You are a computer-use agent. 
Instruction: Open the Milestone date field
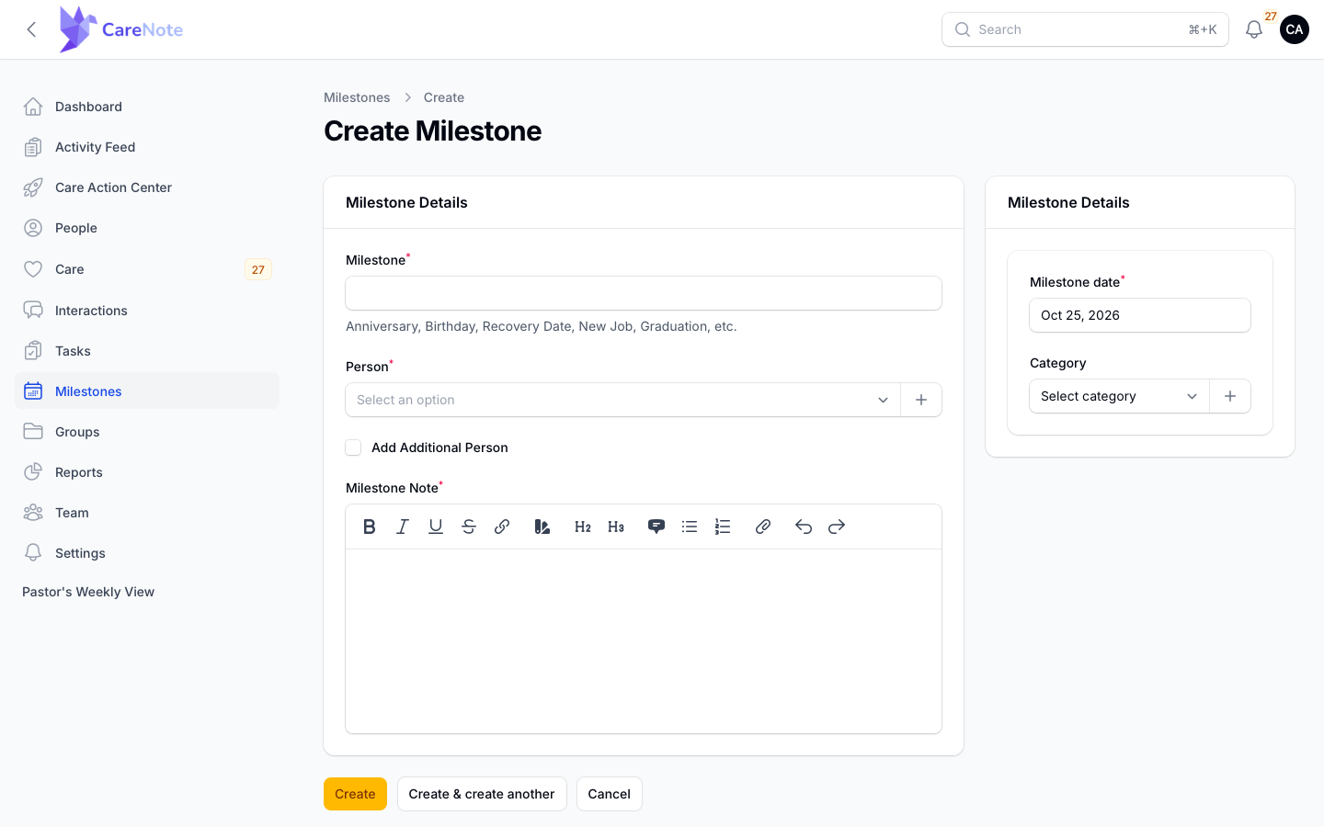[1140, 315]
